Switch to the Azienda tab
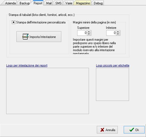146x137 pixels. 10,3
